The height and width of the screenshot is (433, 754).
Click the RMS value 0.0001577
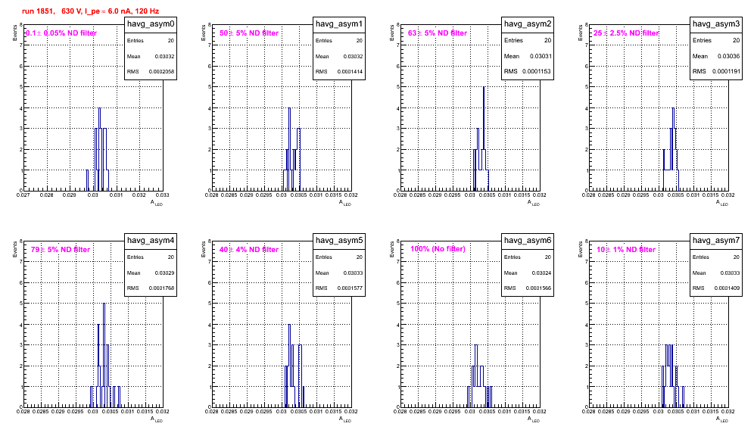(x=350, y=288)
